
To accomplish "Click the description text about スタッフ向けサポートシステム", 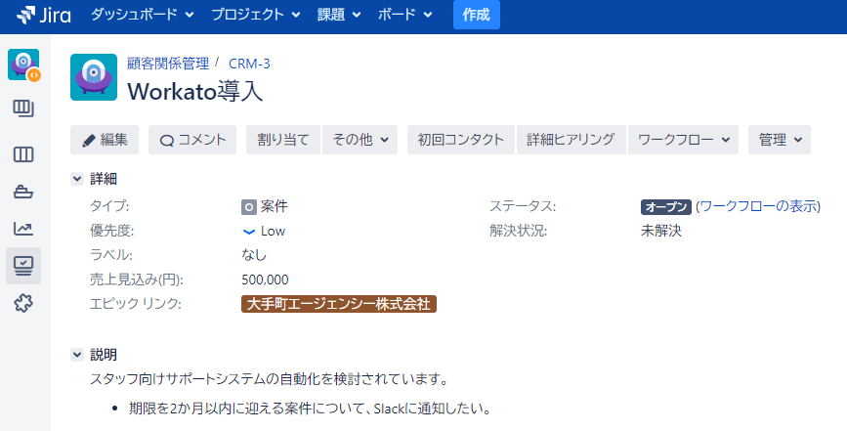I will pyautogui.click(x=269, y=379).
